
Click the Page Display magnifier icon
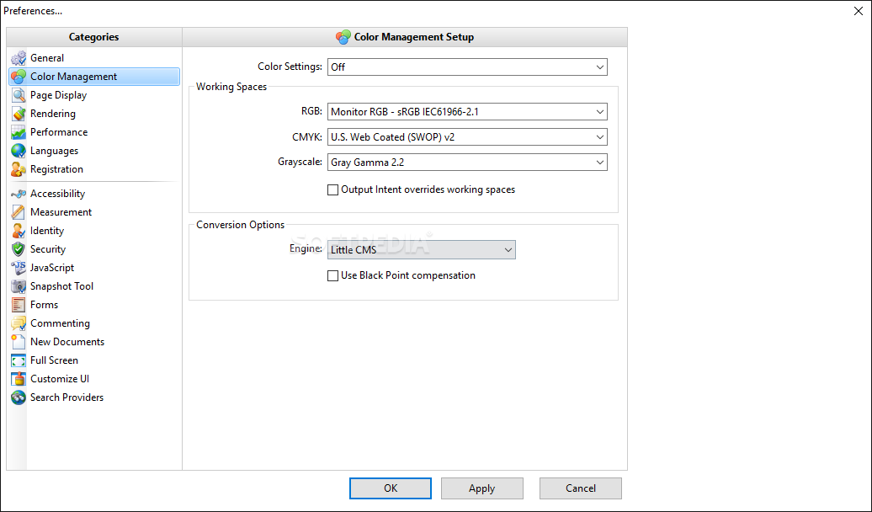pyautogui.click(x=19, y=95)
